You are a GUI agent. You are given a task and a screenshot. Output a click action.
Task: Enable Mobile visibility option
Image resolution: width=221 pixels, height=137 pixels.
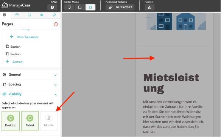coord(49,121)
